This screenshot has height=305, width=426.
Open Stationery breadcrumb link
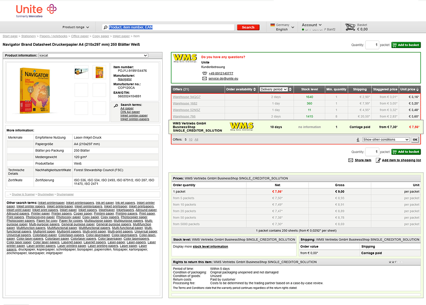[x=28, y=36]
